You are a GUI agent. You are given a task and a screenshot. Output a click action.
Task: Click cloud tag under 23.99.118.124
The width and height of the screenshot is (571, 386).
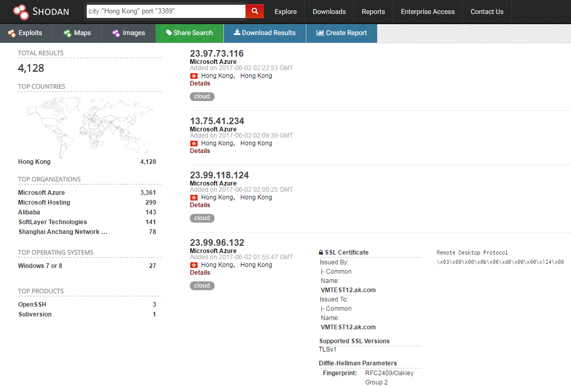tap(202, 218)
